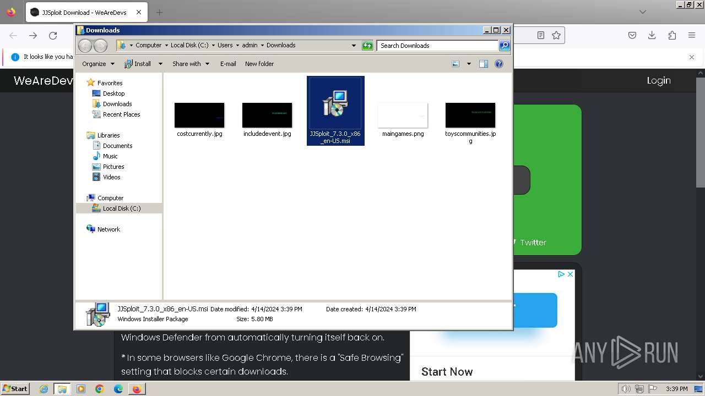Open the Pictures library
The width and height of the screenshot is (705, 396).
tap(113, 167)
